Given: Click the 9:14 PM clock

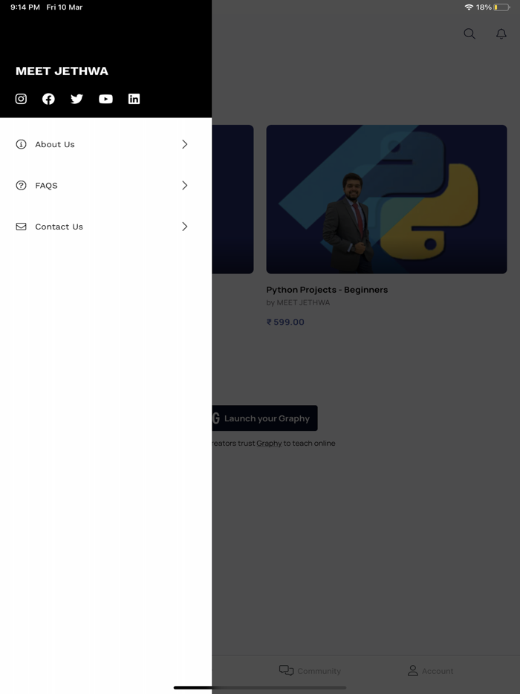Looking at the screenshot, I should pos(25,7).
